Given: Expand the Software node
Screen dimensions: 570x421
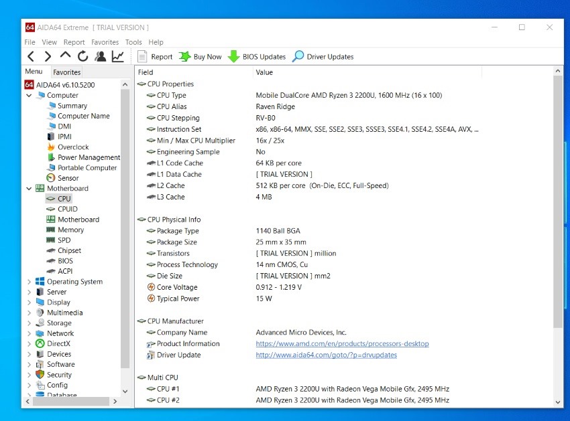Looking at the screenshot, I should (x=29, y=364).
